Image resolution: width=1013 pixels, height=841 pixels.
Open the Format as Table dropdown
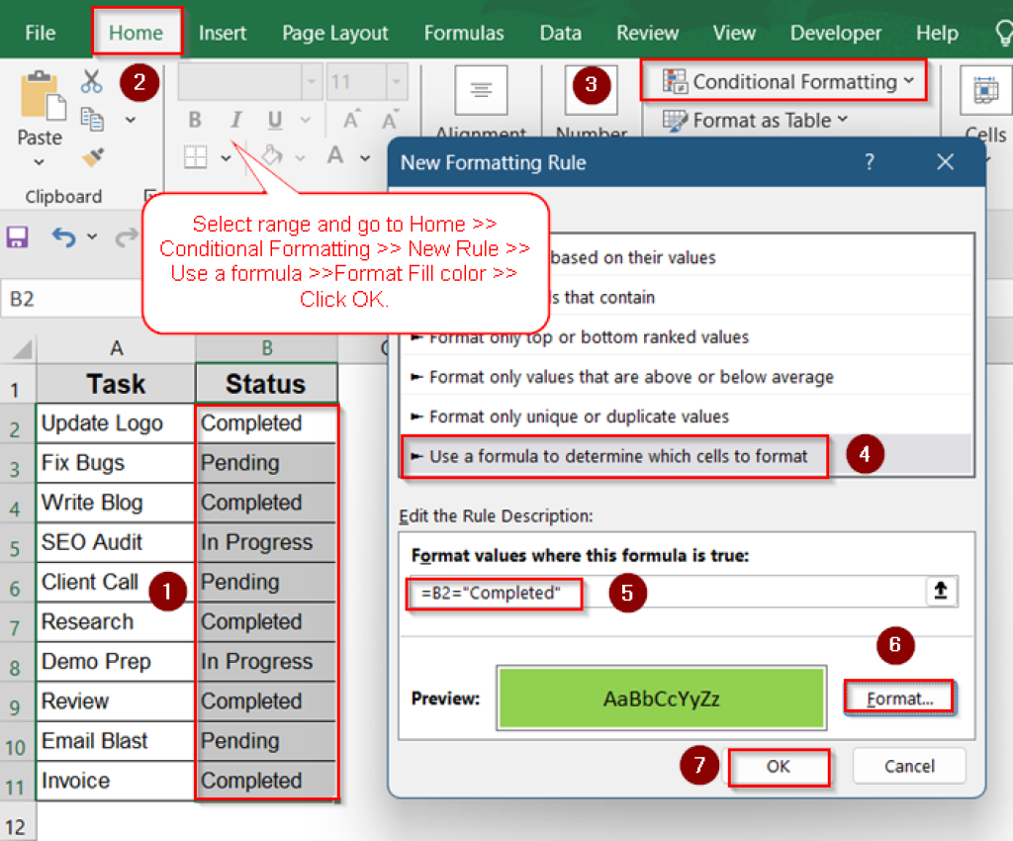point(755,120)
